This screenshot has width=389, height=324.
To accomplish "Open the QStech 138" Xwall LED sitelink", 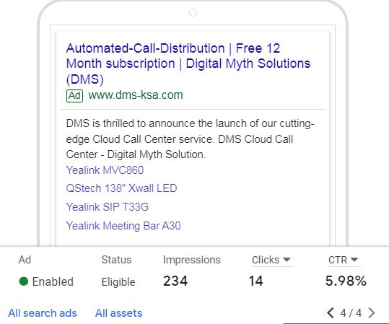I will (x=121, y=188).
